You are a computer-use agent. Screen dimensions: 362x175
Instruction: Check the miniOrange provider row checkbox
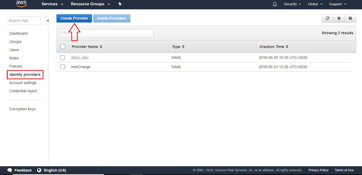(63, 67)
